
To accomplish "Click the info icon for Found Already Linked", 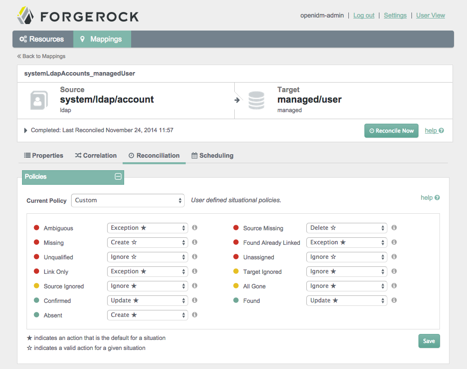I will pos(394,242).
